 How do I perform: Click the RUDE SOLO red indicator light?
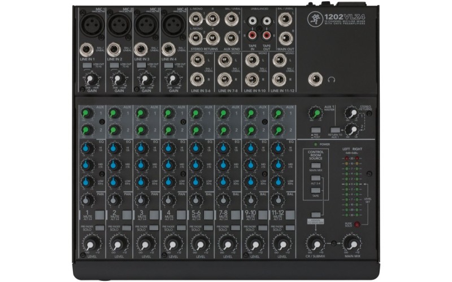[357, 224]
